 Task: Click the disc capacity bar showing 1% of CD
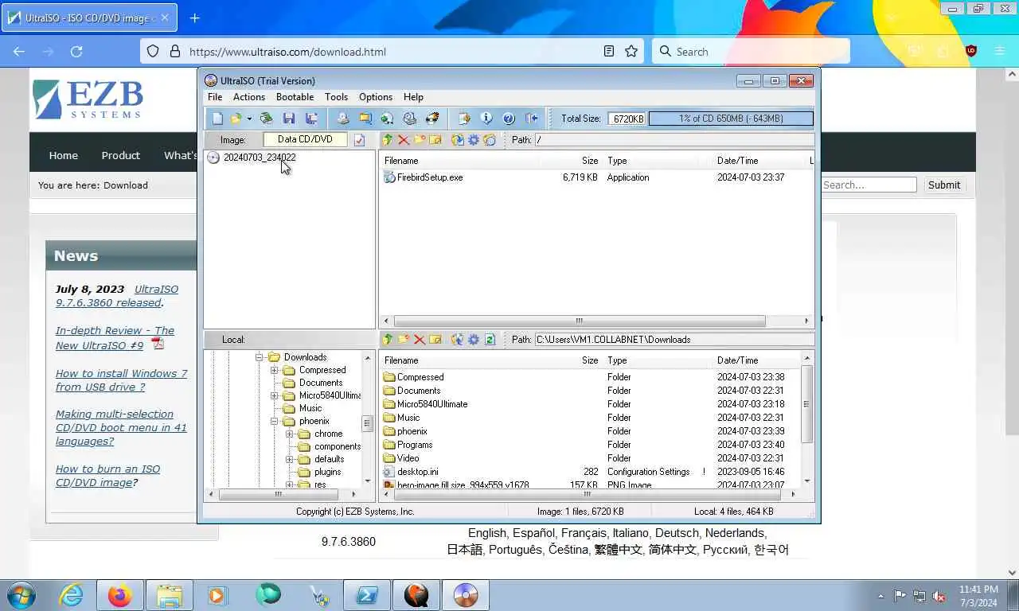(731, 119)
